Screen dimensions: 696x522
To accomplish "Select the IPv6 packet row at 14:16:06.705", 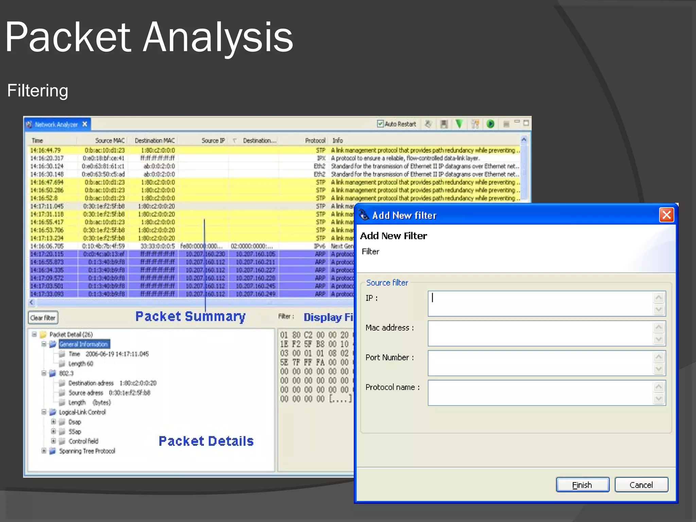I will pyautogui.click(x=191, y=246).
